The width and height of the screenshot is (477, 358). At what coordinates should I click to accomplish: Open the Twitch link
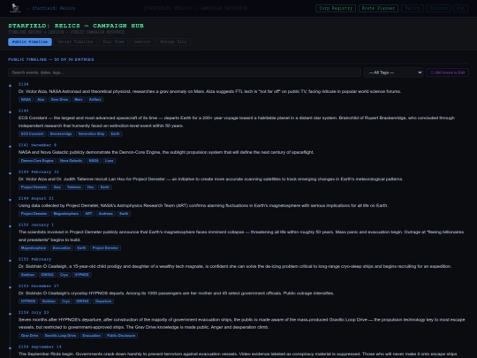click(x=413, y=8)
